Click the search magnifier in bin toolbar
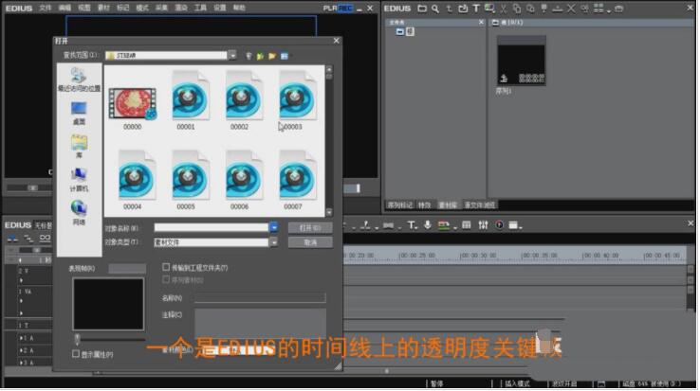The width and height of the screenshot is (700, 391). coord(435,9)
